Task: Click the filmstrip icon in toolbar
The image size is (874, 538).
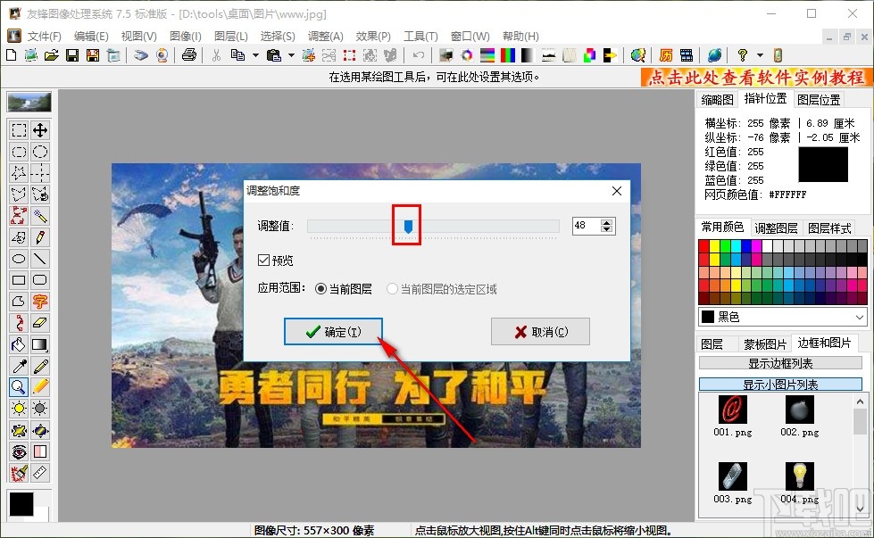Action: pyautogui.click(x=687, y=55)
